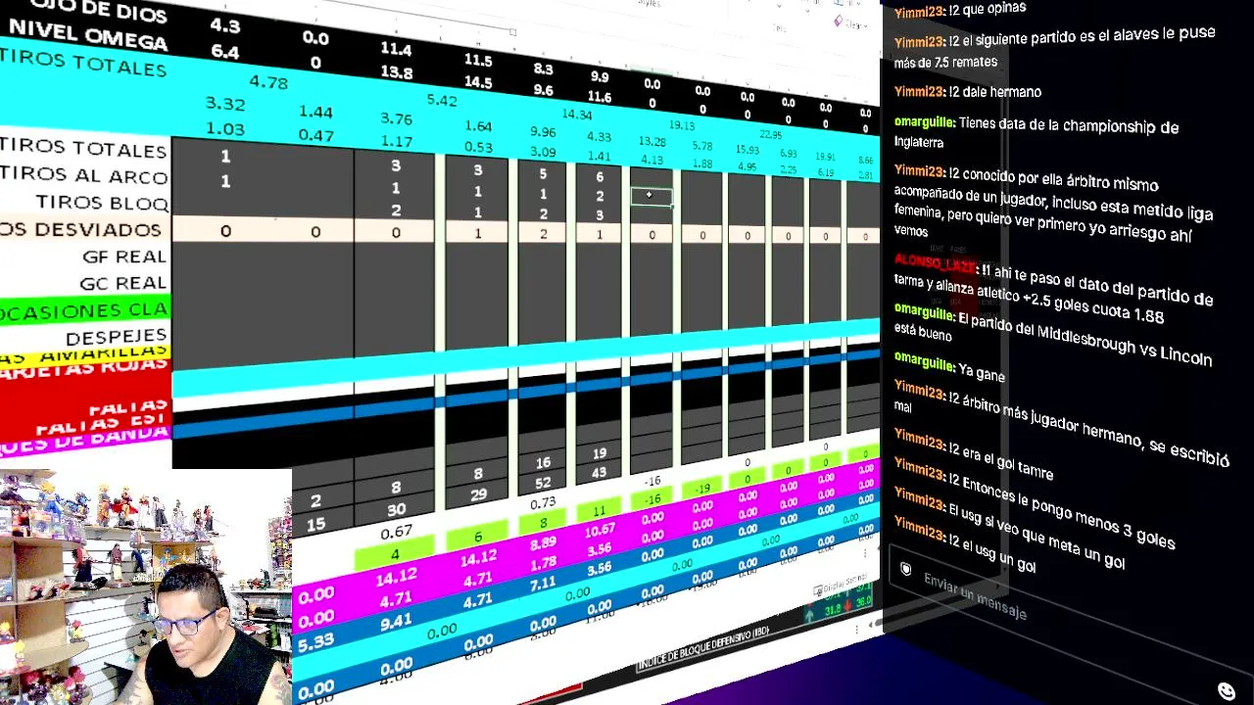Click the magenta cell showing 10.67

tap(599, 531)
